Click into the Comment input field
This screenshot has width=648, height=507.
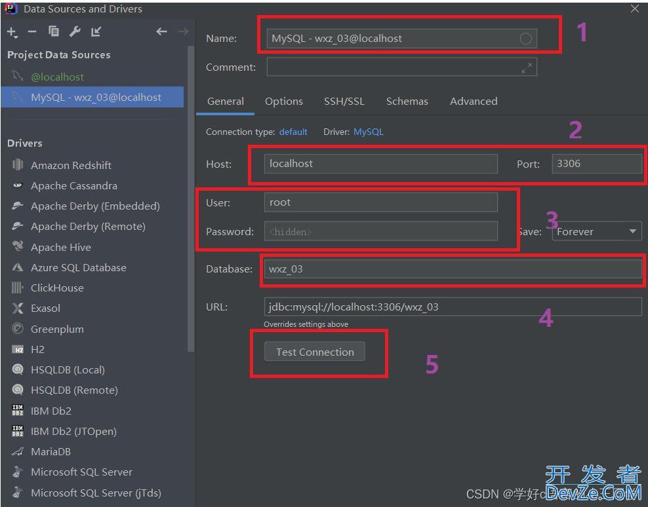point(401,67)
